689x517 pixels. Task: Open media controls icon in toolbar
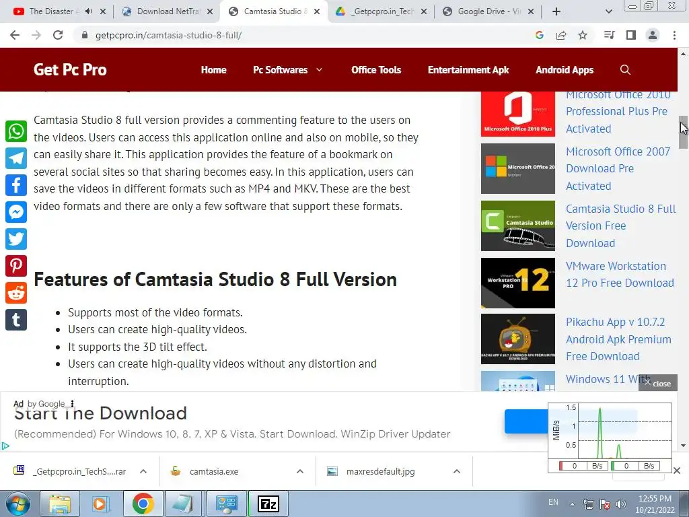coord(610,35)
